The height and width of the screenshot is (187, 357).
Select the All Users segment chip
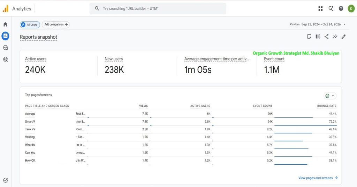30,25
